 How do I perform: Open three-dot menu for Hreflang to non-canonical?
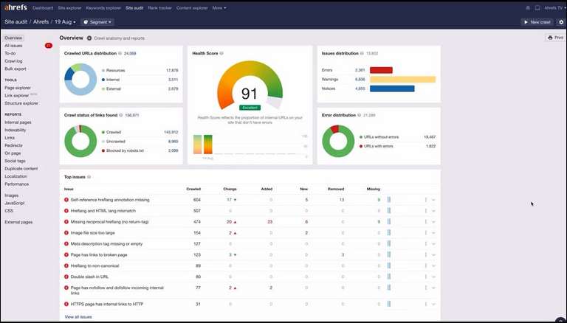(425, 266)
